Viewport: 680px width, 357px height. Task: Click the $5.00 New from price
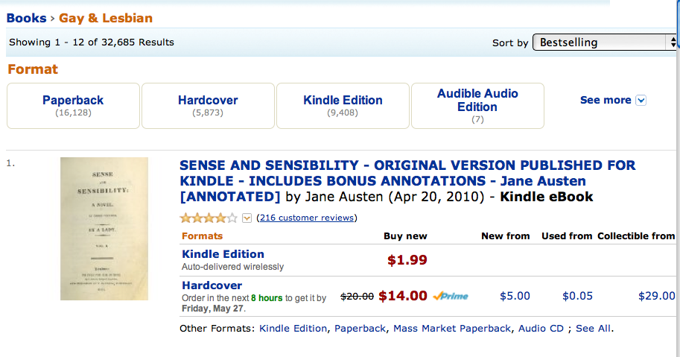[515, 296]
